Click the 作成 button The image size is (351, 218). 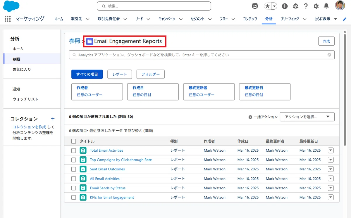(x=326, y=41)
